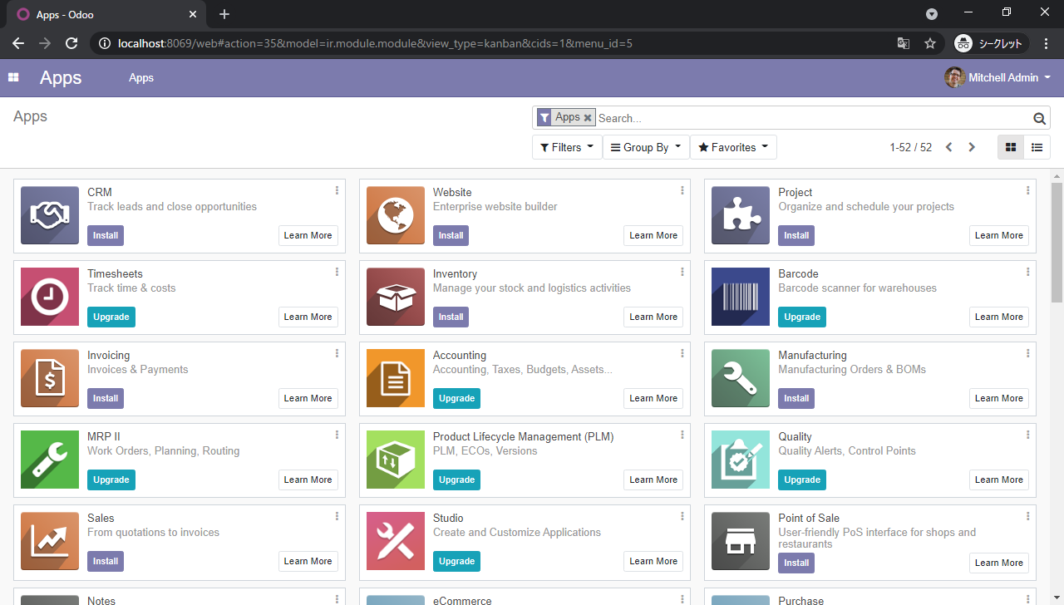Install the Website app
This screenshot has width=1064, height=605.
[x=451, y=235]
